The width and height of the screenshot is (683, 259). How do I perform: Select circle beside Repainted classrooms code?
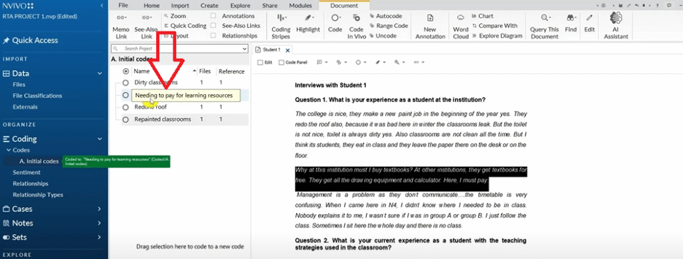[125, 119]
